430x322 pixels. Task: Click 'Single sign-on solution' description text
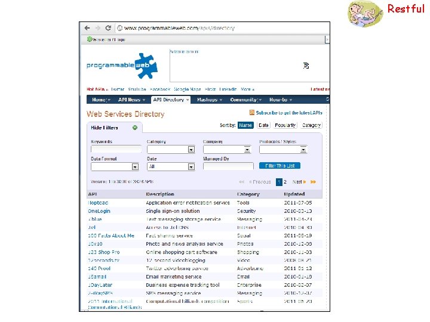pyautogui.click(x=173, y=211)
